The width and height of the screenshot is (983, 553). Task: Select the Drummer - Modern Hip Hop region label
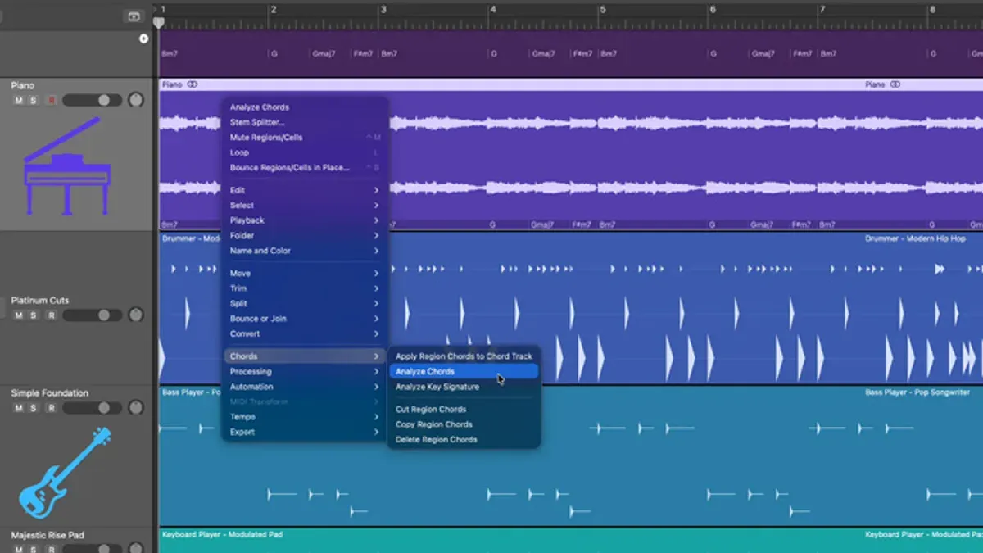[915, 238]
